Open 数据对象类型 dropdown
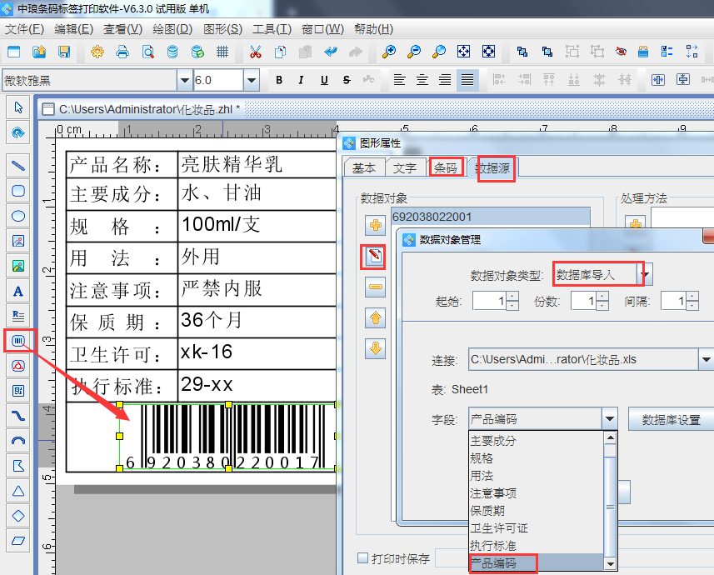714x575 pixels. (x=645, y=274)
